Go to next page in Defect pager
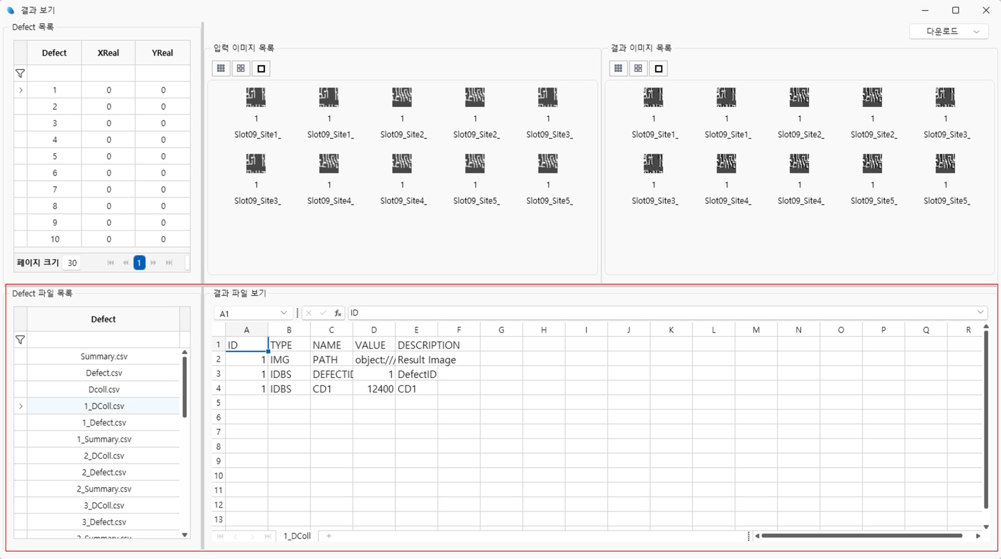1001x559 pixels. click(x=154, y=263)
